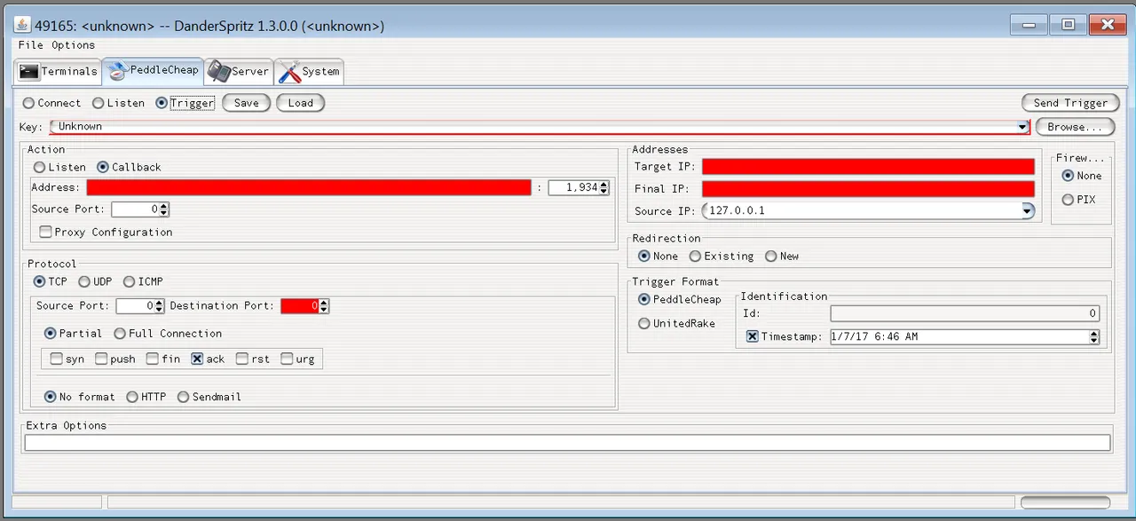Switch to the Terminals tab
Viewport: 1136px width, 521px height.
(58, 71)
